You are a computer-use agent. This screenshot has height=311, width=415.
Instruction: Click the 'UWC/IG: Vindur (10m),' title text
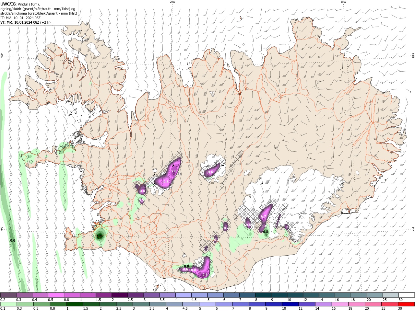[20, 4]
